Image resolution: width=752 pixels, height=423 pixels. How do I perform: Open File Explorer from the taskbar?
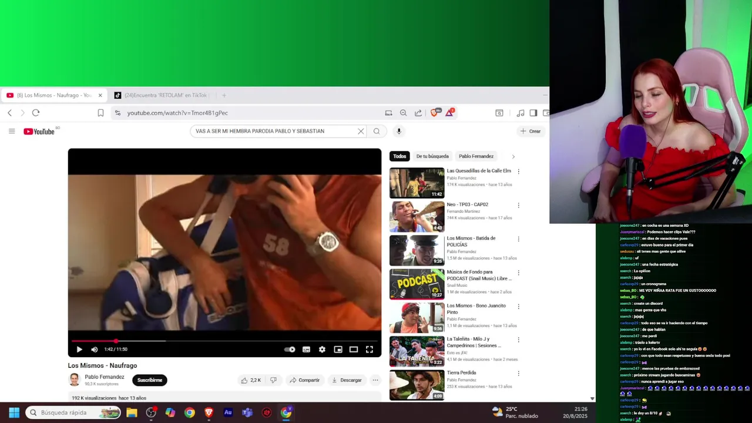tap(132, 412)
